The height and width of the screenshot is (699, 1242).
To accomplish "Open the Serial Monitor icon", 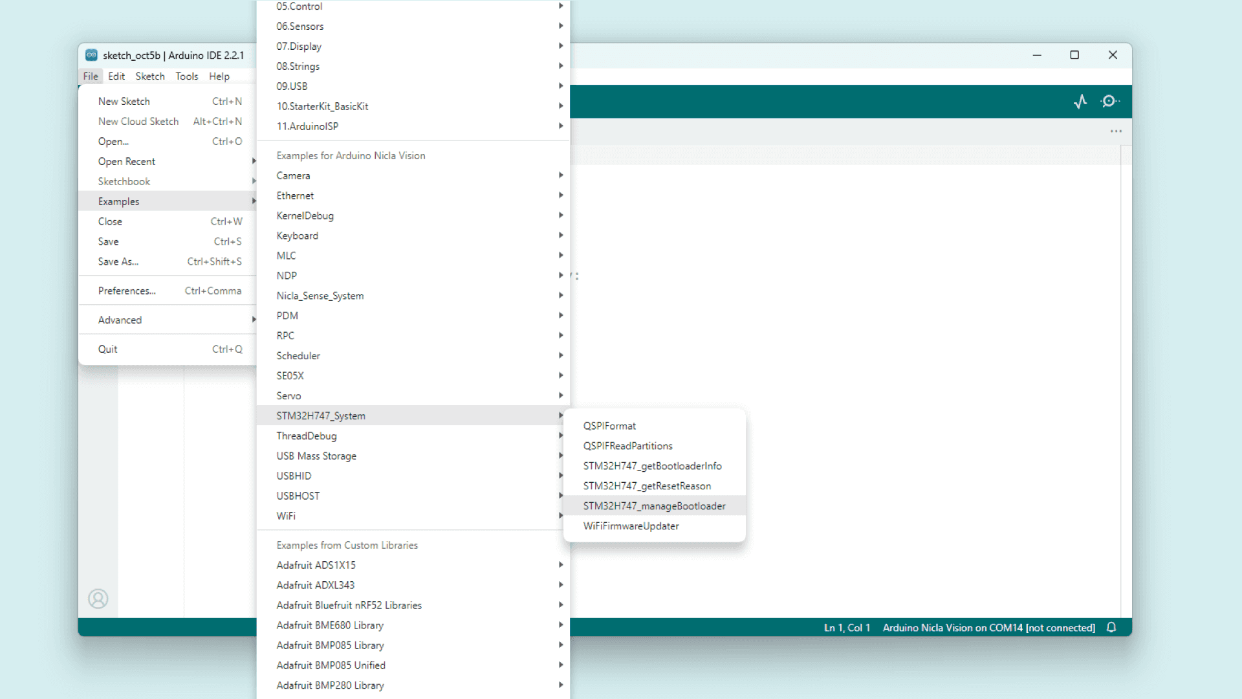I will click(1110, 102).
